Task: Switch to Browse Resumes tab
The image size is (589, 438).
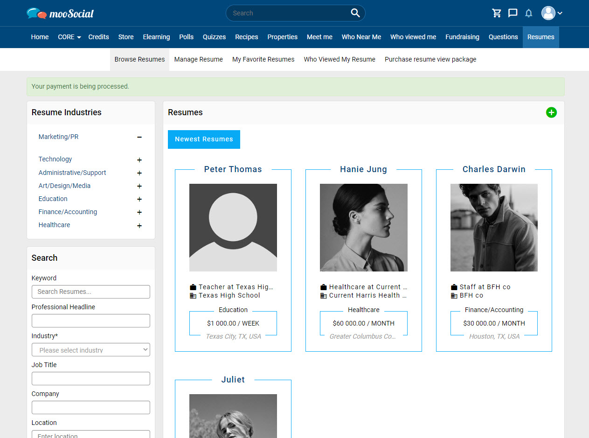Action: pyautogui.click(x=139, y=59)
